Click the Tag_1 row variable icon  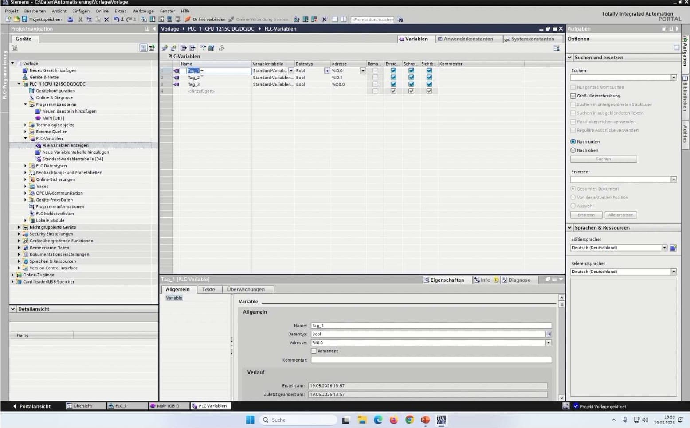[x=176, y=71]
